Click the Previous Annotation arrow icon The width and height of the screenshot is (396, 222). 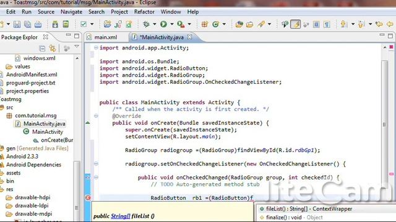pos(361,24)
